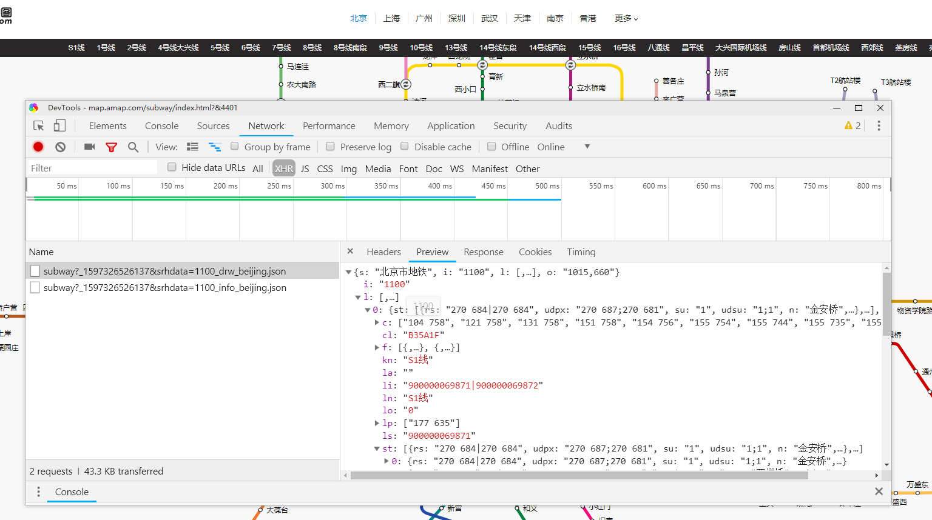Expand the c array node in preview

point(377,322)
